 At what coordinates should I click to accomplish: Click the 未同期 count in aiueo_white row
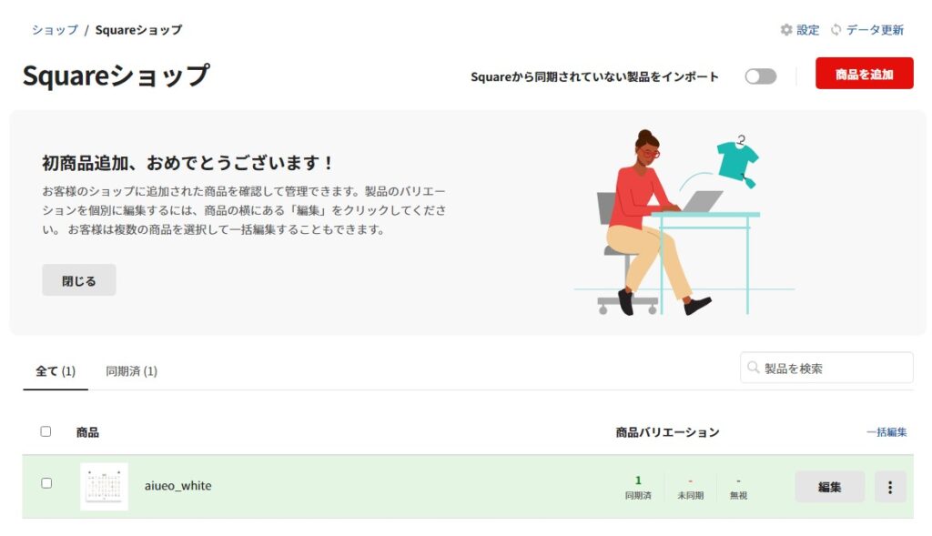click(690, 480)
